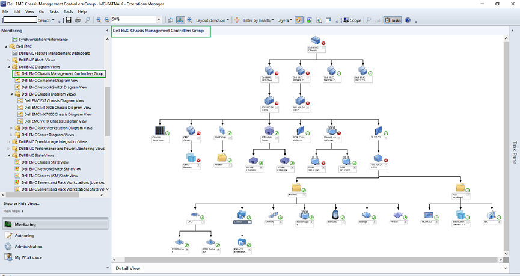Select the Sensors node icon in diagram
Image resolution: width=520 pixels, height=276 pixels.
coord(335,214)
